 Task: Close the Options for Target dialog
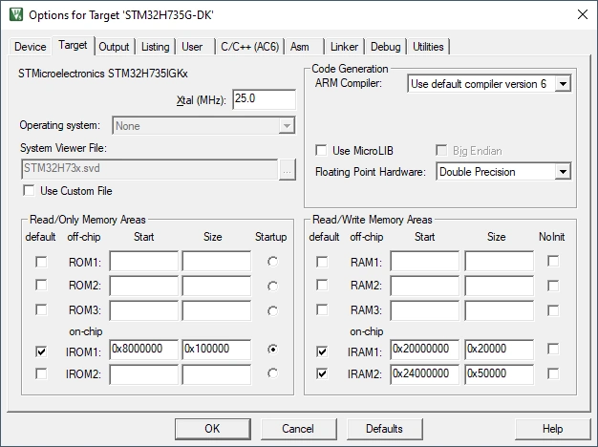point(582,14)
